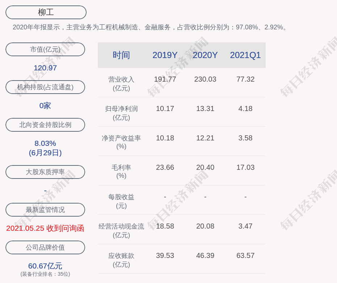This screenshot has height=283, width=337.
Task: Click net profit 13.31
Action: click(x=205, y=108)
